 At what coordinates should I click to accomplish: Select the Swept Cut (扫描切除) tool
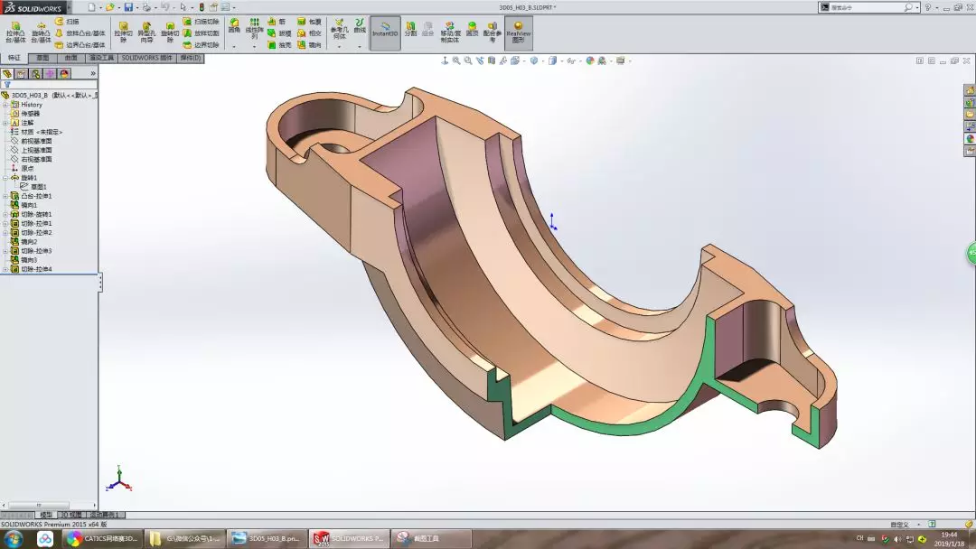point(201,22)
